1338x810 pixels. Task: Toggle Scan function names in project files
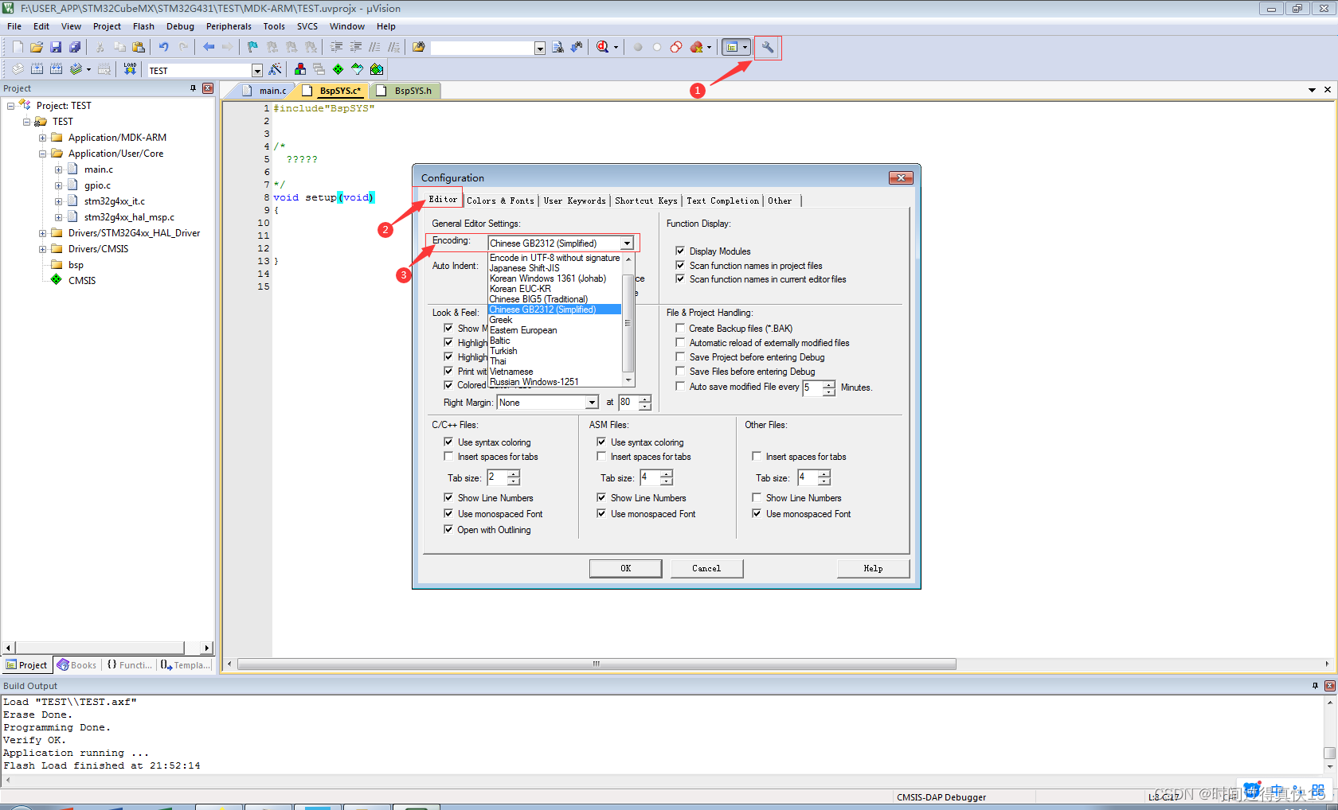[x=680, y=265]
